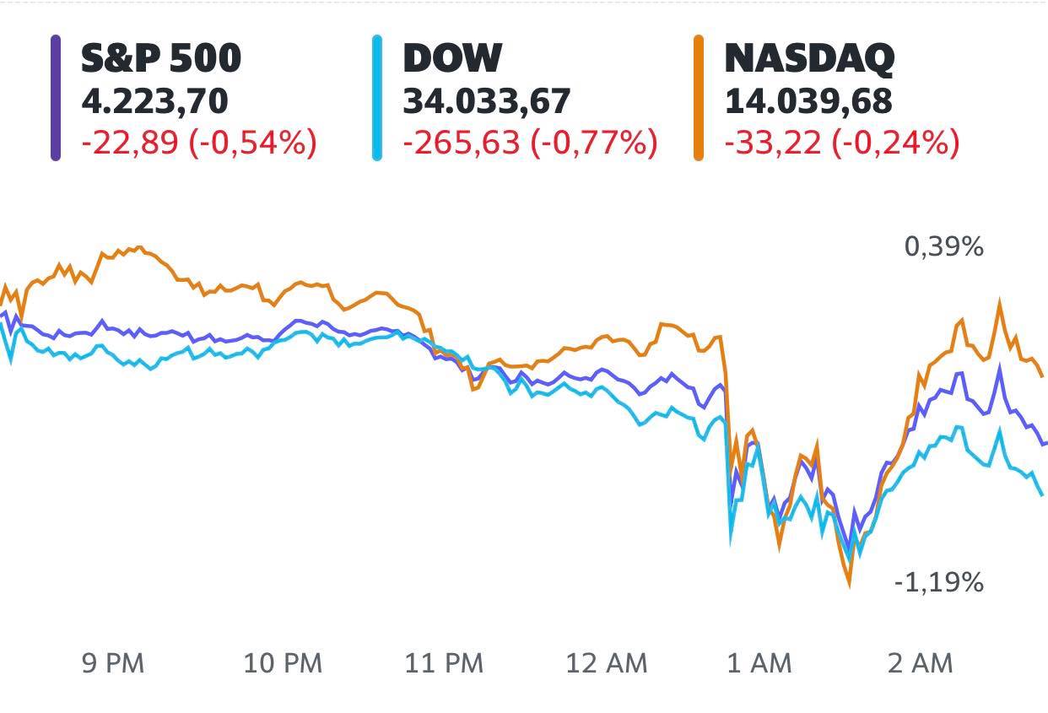Click the purple S&P 500 color bar
This screenshot has width=1048, height=713.
[56, 97]
